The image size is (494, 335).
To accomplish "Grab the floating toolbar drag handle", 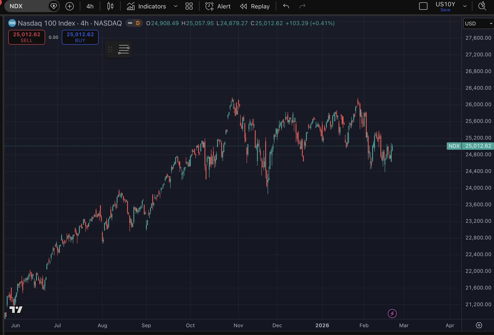I will (110, 49).
